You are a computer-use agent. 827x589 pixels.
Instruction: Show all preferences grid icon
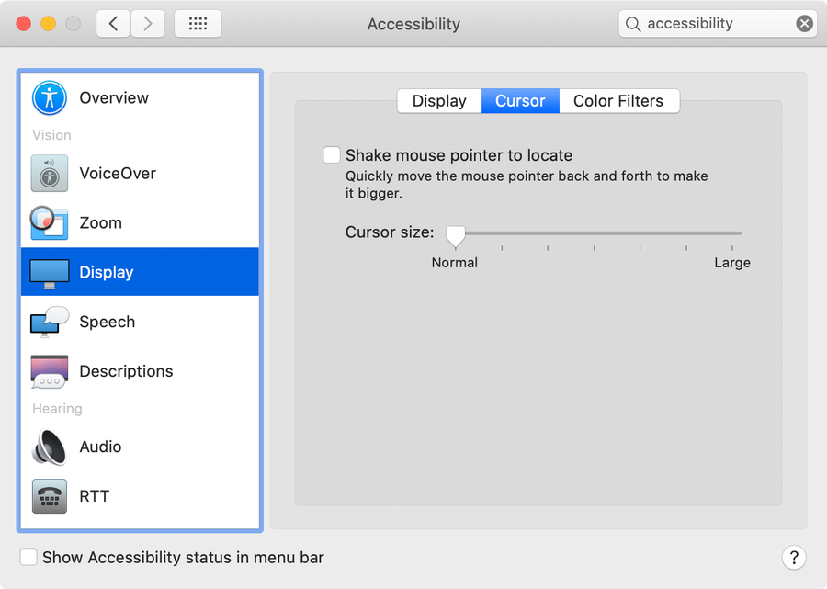197,24
